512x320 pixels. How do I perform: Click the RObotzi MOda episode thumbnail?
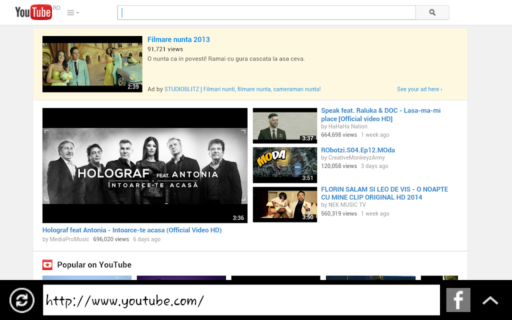click(x=284, y=165)
